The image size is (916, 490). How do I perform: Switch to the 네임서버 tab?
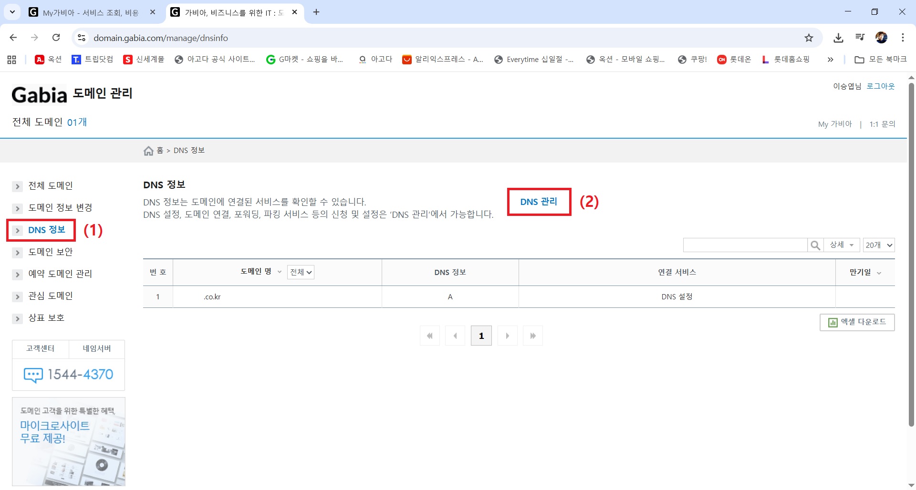(x=97, y=349)
